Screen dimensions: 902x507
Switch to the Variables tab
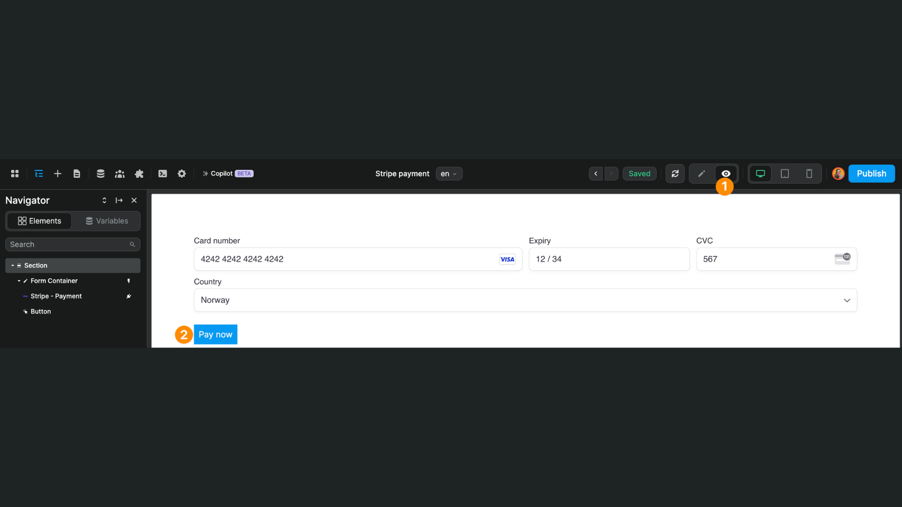click(107, 221)
